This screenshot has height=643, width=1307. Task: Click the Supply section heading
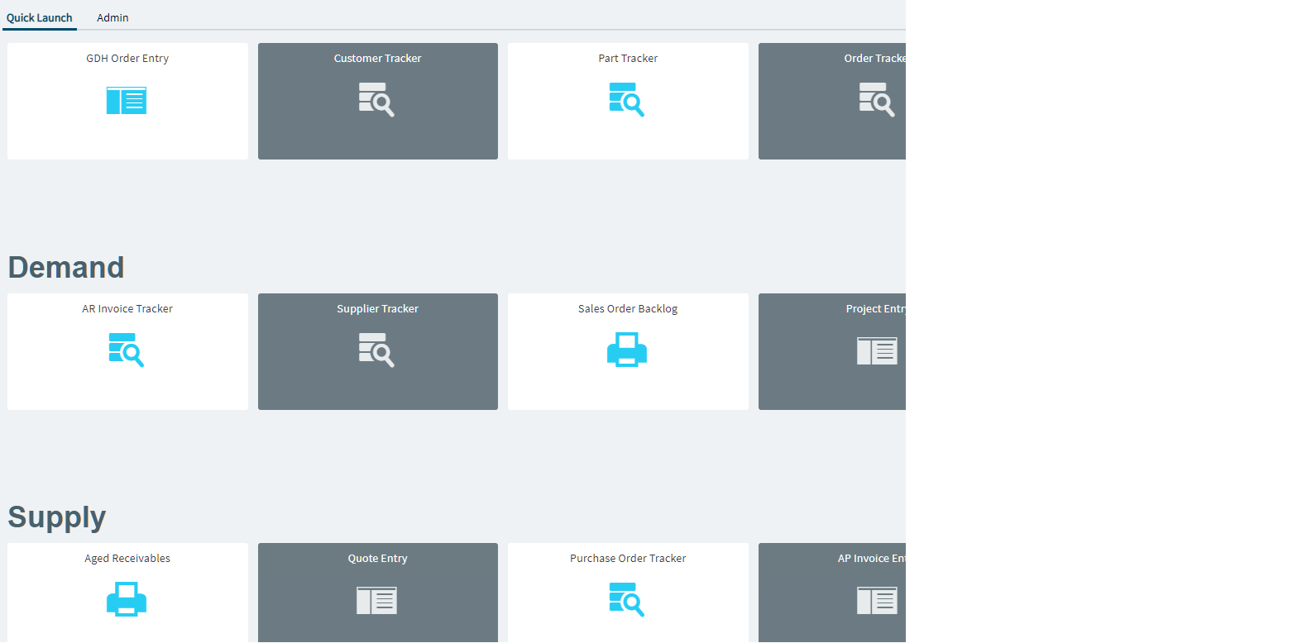[57, 517]
